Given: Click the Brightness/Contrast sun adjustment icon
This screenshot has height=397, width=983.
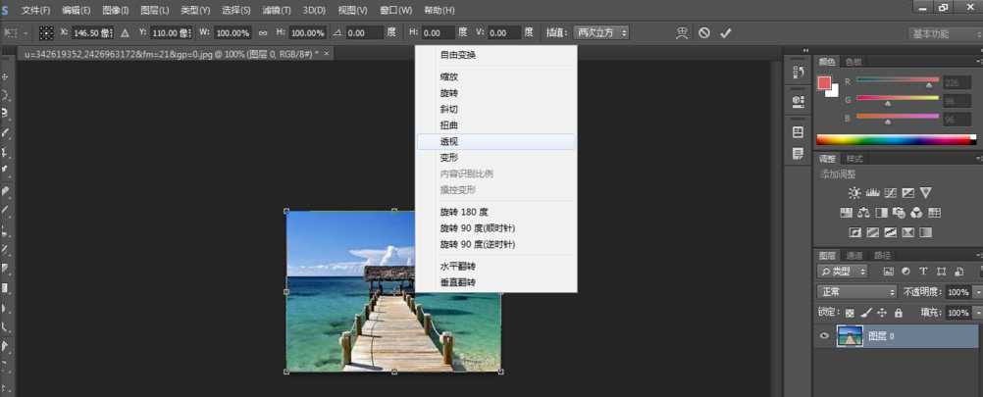Looking at the screenshot, I should pyautogui.click(x=854, y=193).
